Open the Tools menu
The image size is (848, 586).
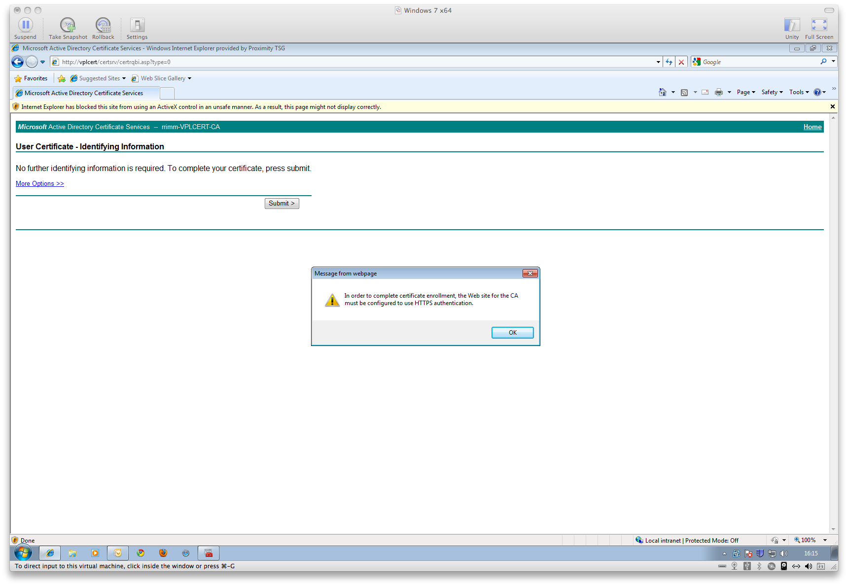coord(799,92)
